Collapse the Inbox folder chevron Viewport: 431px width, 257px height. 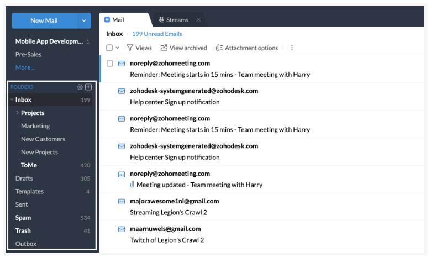(x=12, y=99)
